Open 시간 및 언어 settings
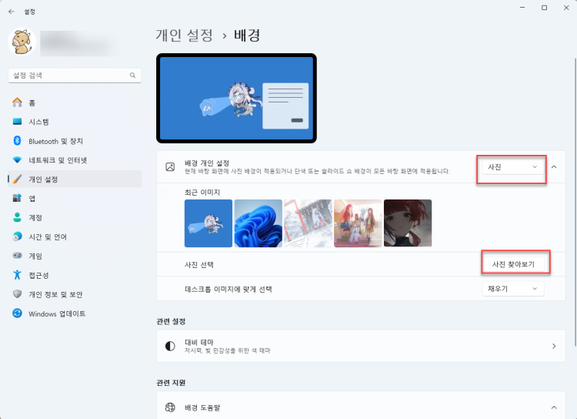Viewport: 577px width, 419px height. (x=75, y=236)
